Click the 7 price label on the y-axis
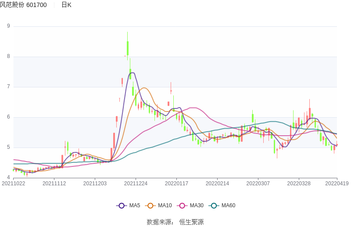This screenshot has height=227, width=351. pos(8,87)
